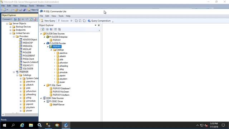Viewport: 229px width, 129px height.
Task: Open the notification center icon
Action: tap(223, 125)
